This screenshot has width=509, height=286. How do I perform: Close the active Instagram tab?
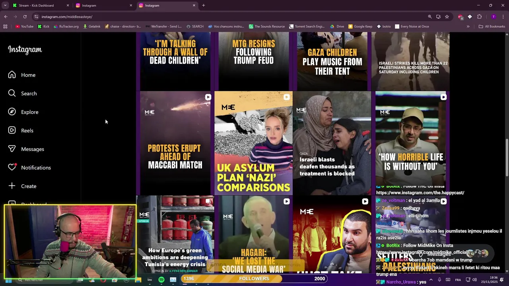194,6
